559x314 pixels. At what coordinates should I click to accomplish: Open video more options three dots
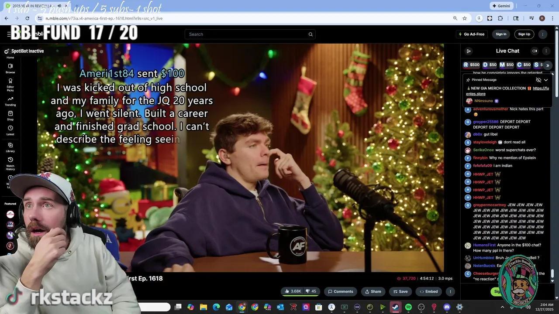450,291
